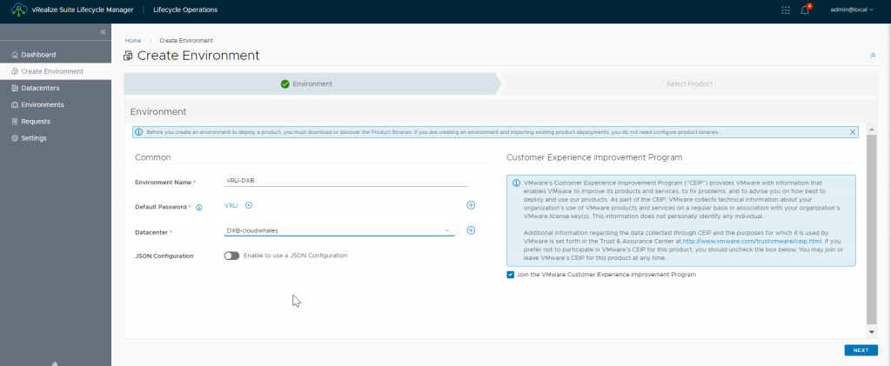This screenshot has height=366, width=891.
Task: Click the CEIP info icon
Action: 516,183
